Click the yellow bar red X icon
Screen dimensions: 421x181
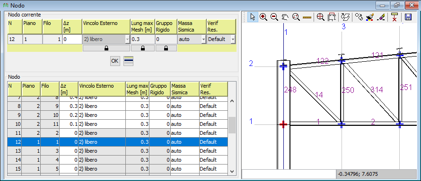(394, 17)
